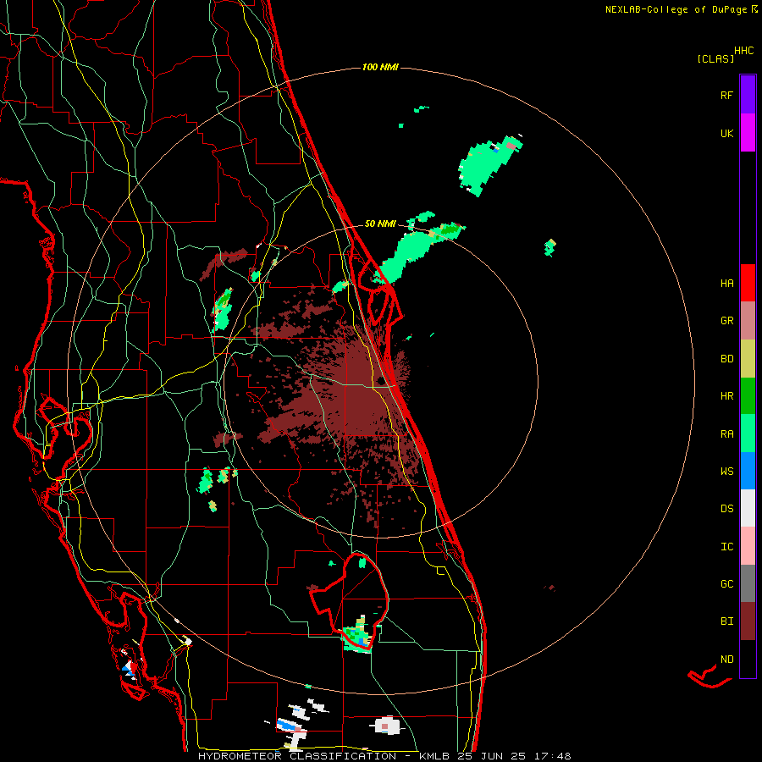Click the "HR" legend label
762x762 pixels.
pos(726,396)
